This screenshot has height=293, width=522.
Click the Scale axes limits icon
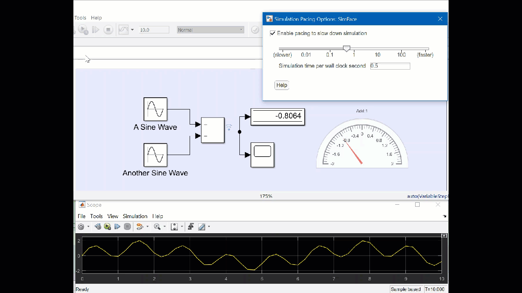point(175,227)
